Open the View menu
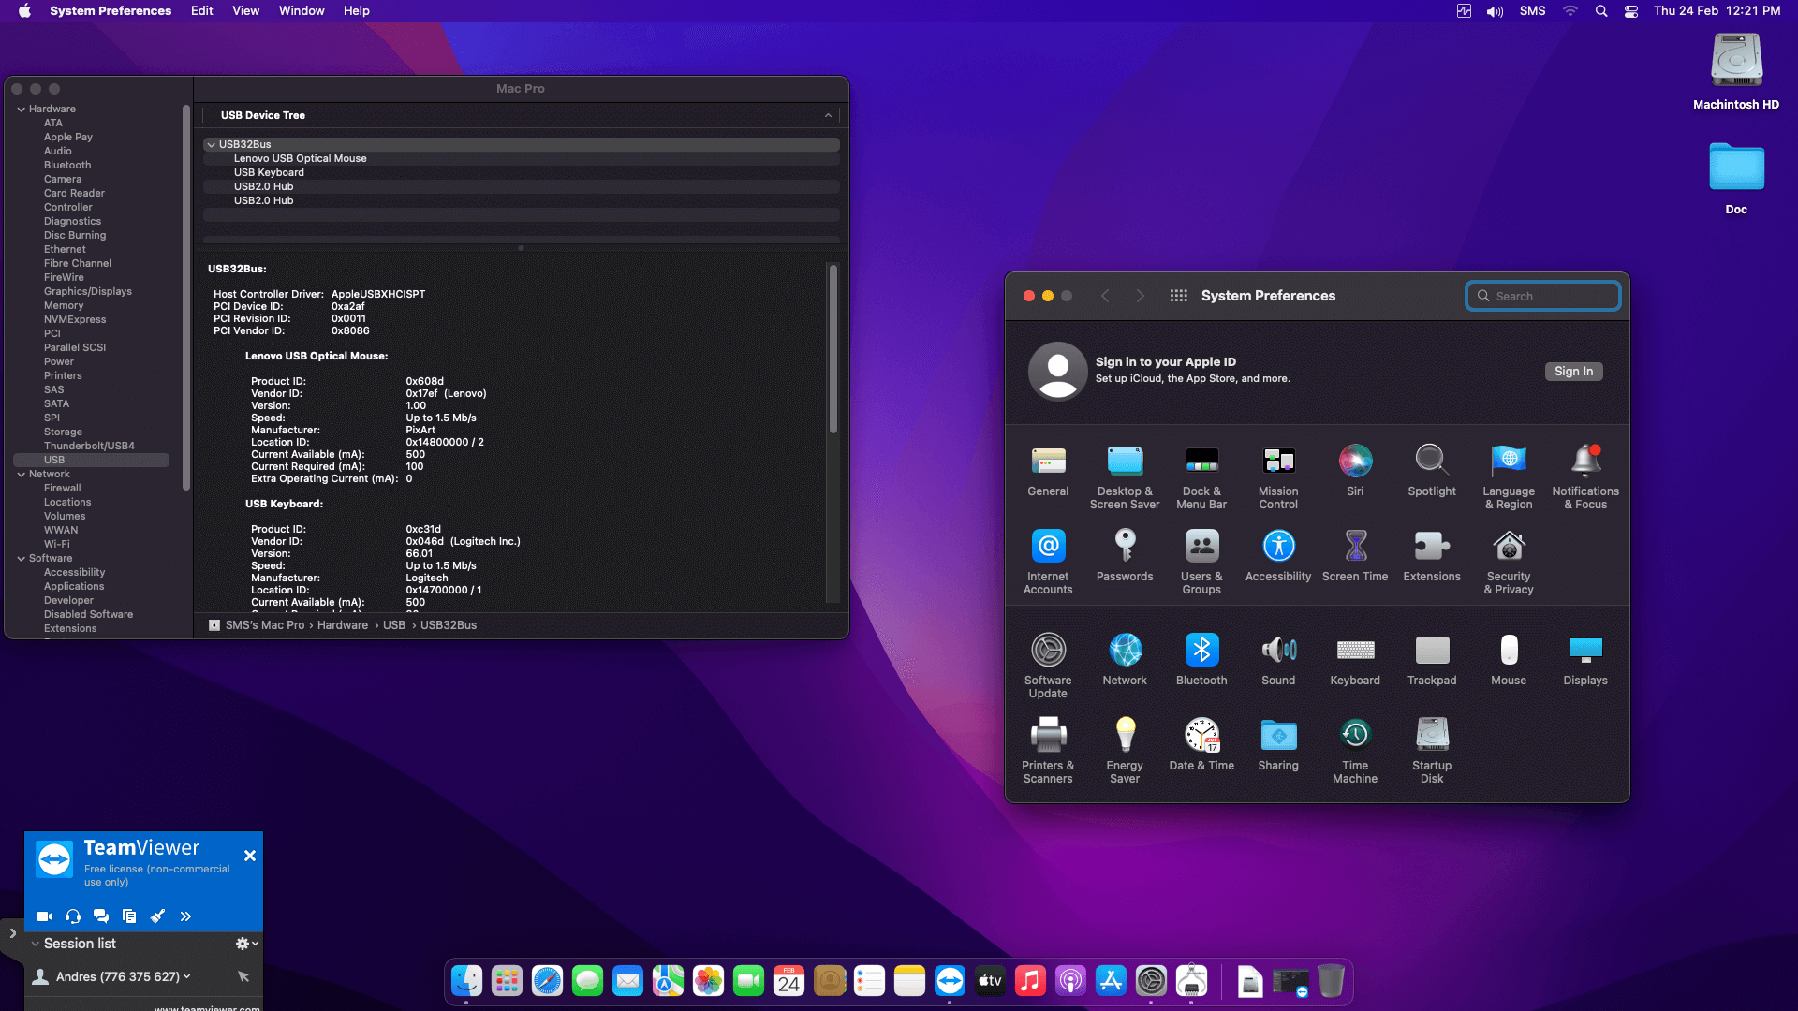This screenshot has height=1011, width=1798. click(245, 11)
